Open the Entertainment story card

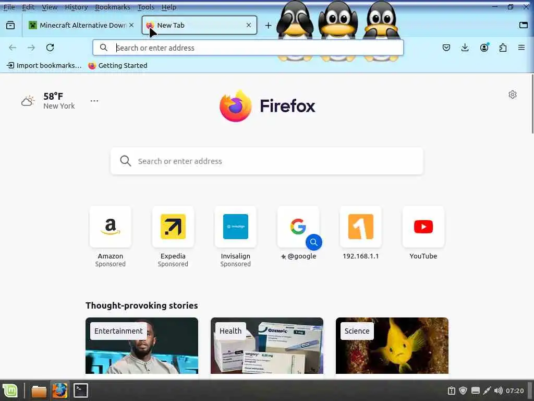click(142, 346)
